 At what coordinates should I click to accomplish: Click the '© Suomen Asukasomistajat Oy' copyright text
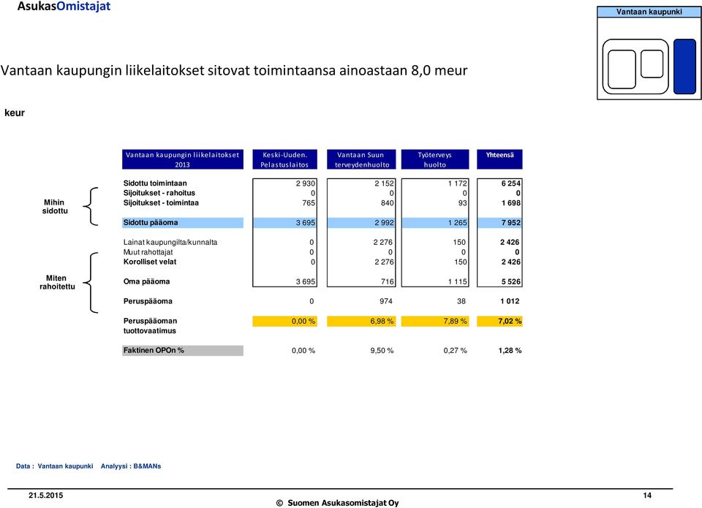point(338,503)
